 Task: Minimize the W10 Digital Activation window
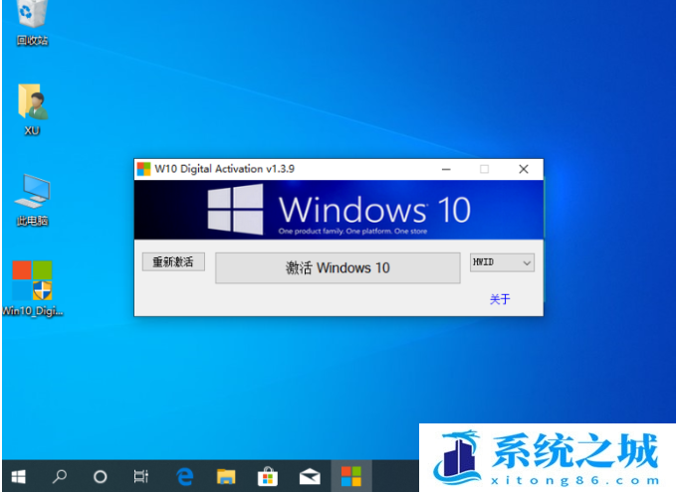[x=446, y=169]
